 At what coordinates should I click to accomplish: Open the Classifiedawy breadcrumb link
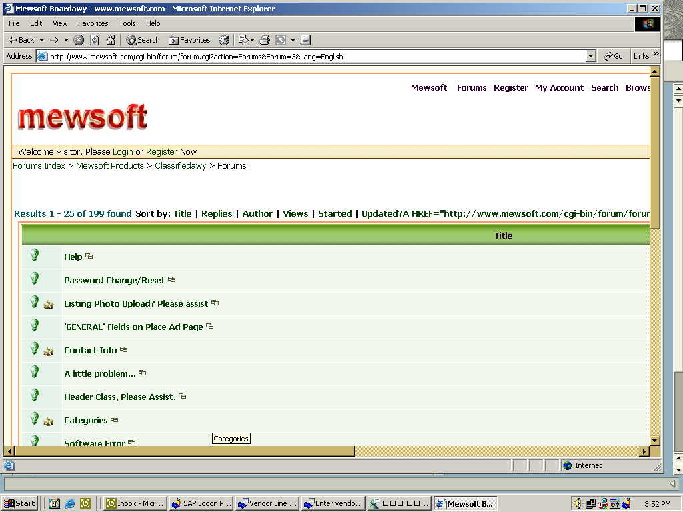[x=181, y=165]
